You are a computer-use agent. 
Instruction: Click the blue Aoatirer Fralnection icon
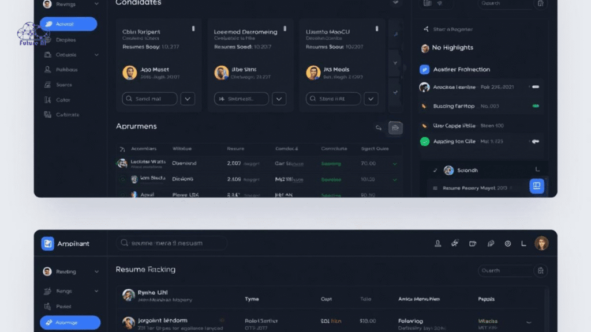(x=424, y=70)
